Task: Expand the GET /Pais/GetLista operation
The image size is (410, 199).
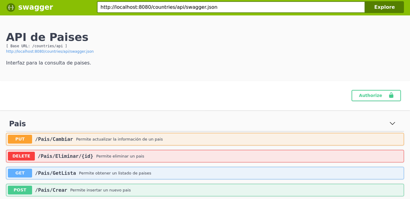Action: 205,173
